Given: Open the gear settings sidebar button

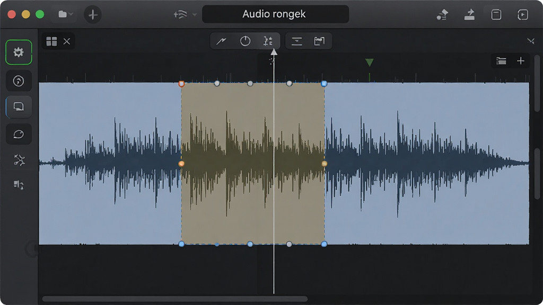Looking at the screenshot, I should (x=19, y=52).
